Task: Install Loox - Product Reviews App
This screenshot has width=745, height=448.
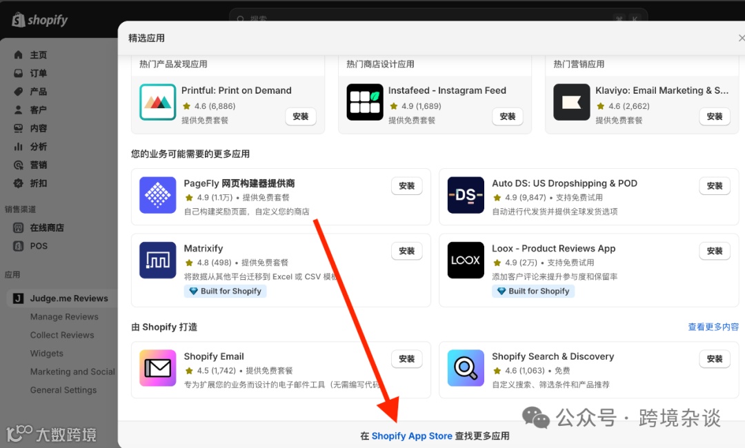Action: [715, 251]
